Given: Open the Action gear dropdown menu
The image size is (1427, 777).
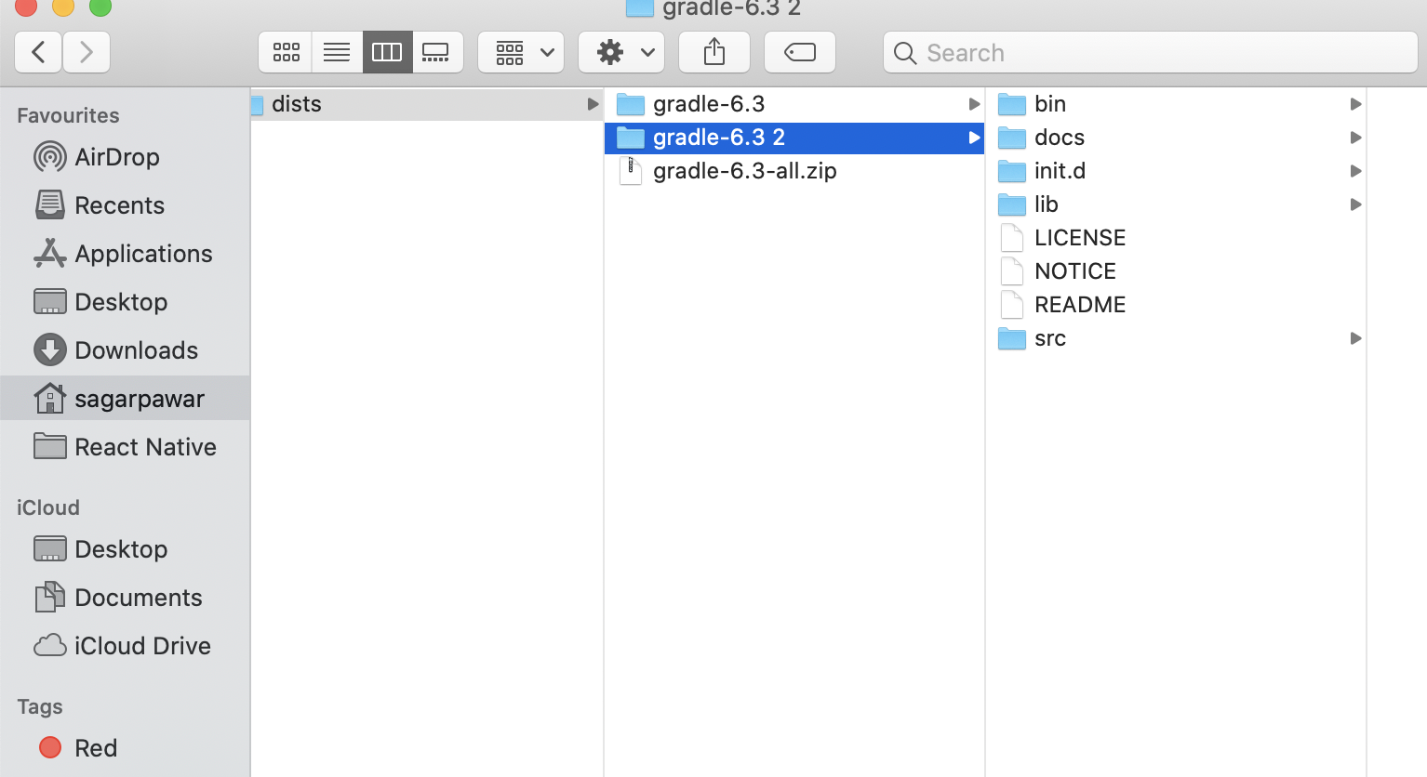Looking at the screenshot, I should [621, 52].
